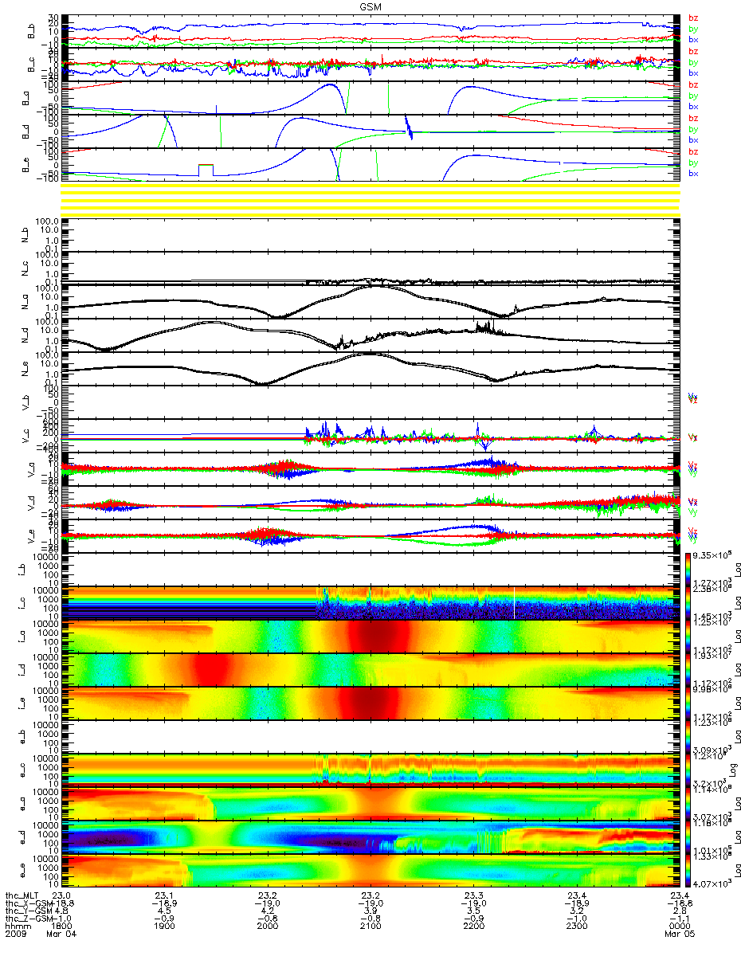The width and height of the screenshot is (741, 956).
Task: Click the bx legend label of B_b panel
Action: coord(693,40)
